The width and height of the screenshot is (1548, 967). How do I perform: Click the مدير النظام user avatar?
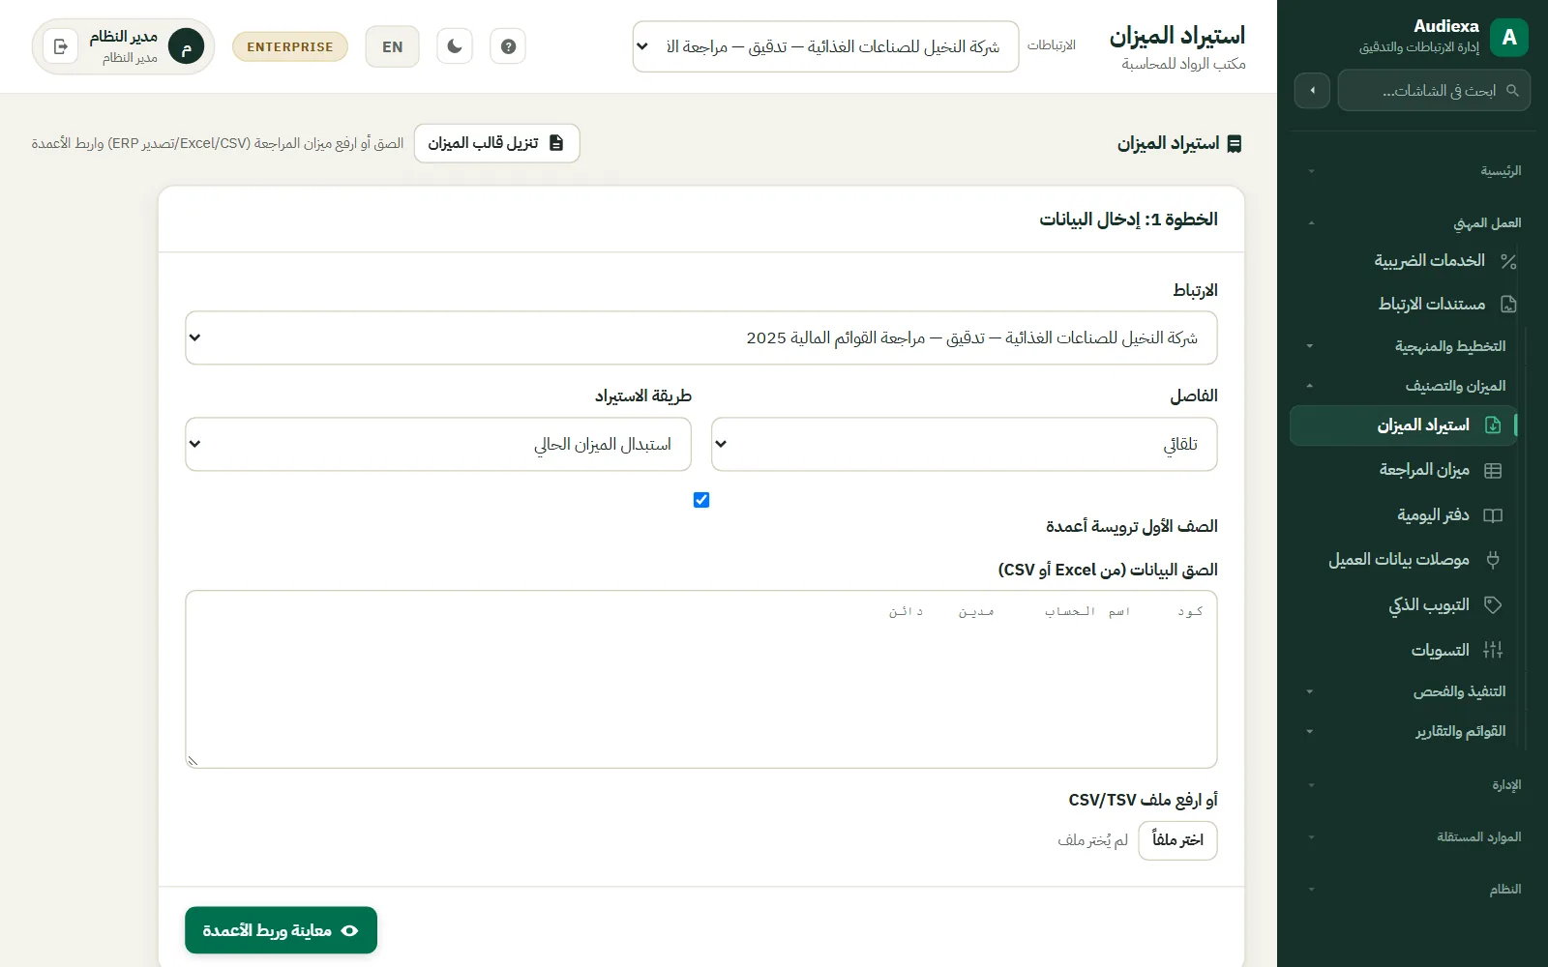click(x=186, y=46)
